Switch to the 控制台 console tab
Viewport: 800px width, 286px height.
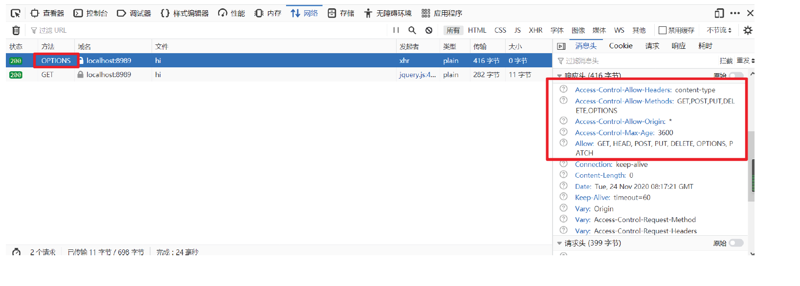(x=90, y=13)
